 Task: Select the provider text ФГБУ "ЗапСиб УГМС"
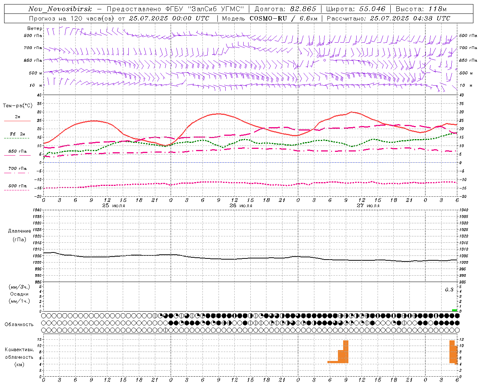coord(205,9)
